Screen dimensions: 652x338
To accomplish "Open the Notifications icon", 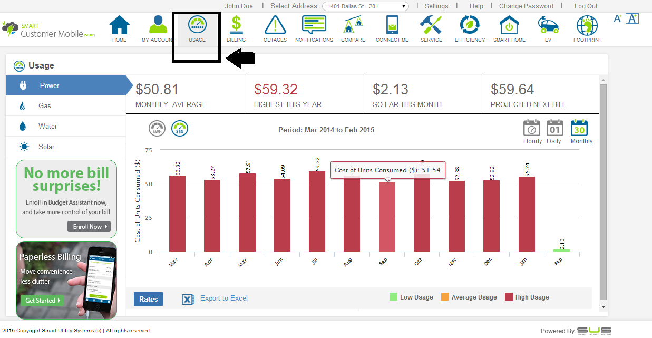I will 314,25.
